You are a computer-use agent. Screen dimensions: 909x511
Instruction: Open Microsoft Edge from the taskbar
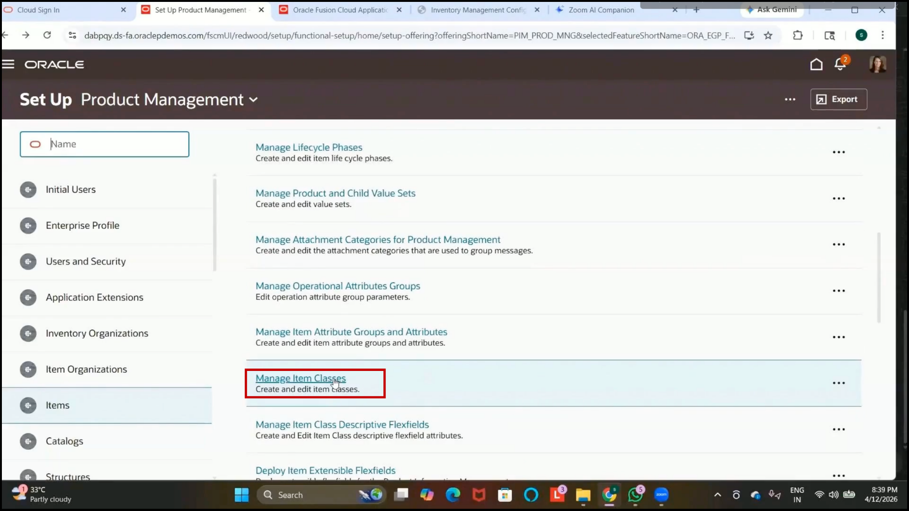[x=453, y=495]
